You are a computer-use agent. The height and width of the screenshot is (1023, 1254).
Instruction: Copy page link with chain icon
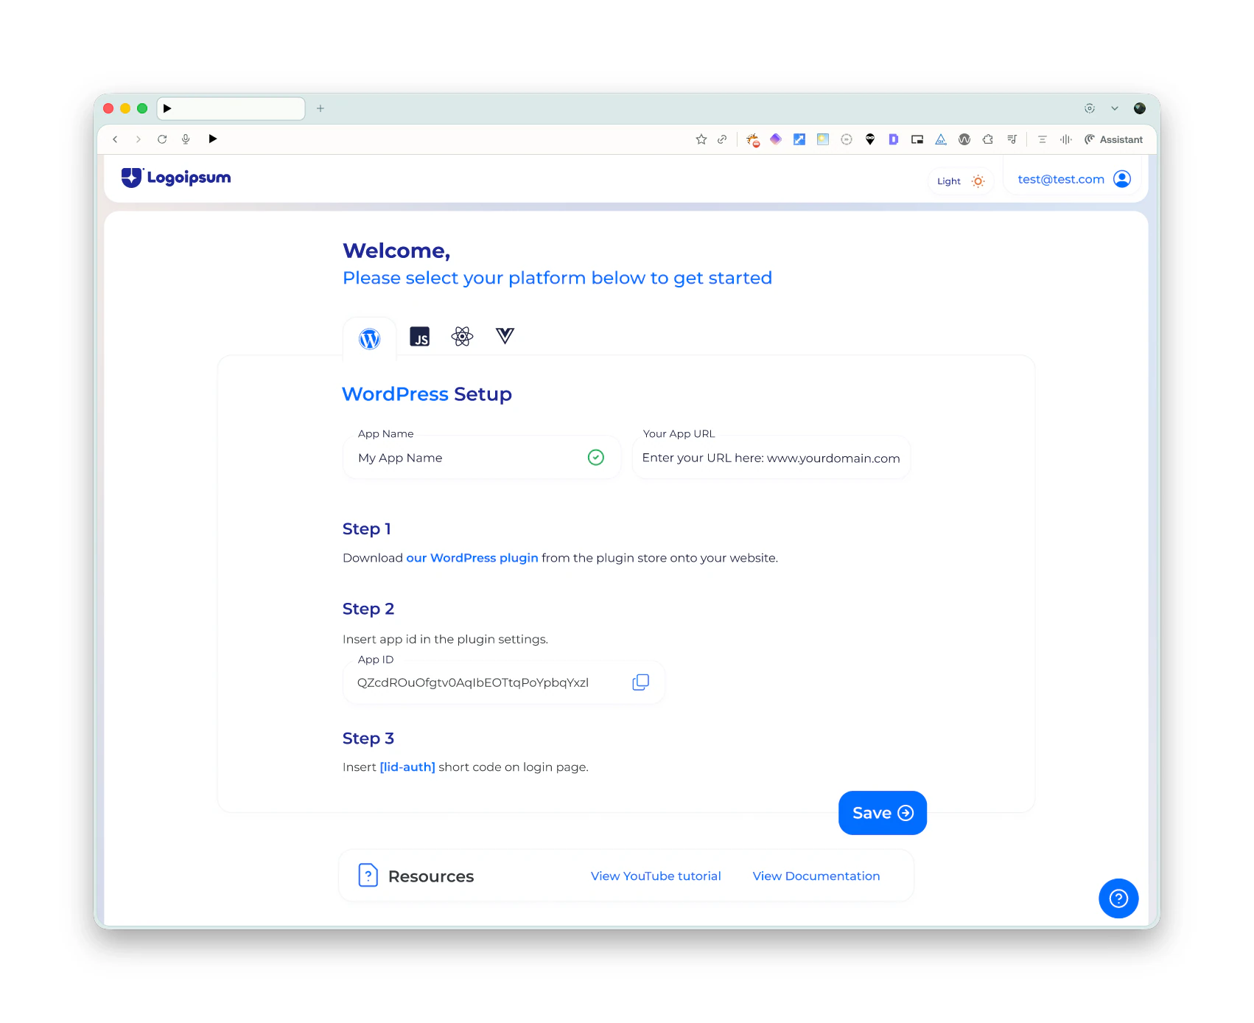(722, 139)
